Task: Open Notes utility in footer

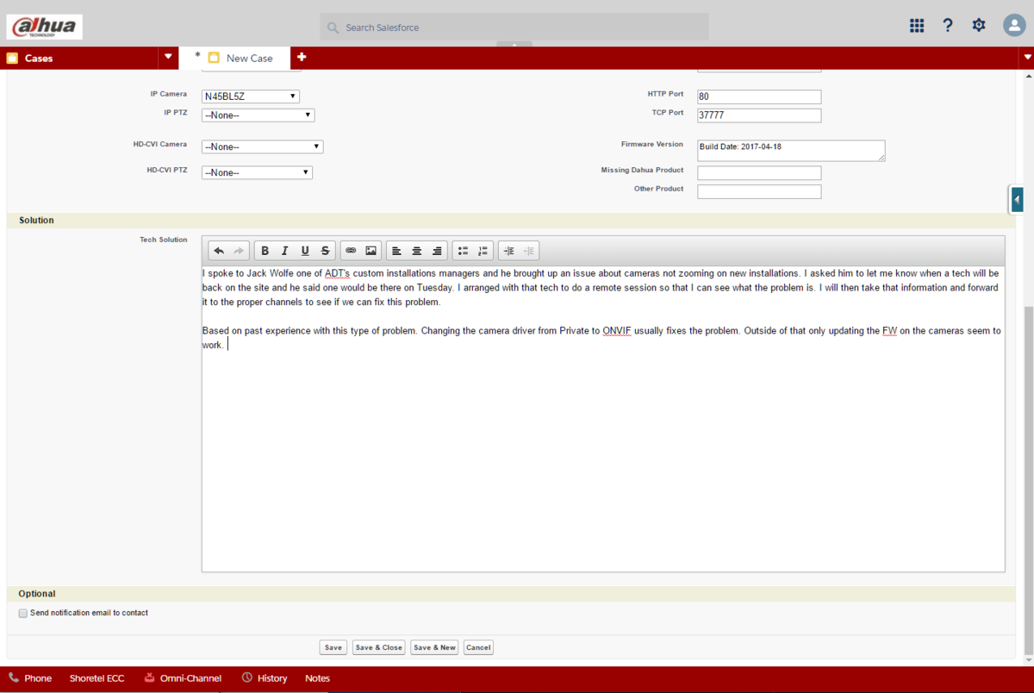Action: point(317,678)
